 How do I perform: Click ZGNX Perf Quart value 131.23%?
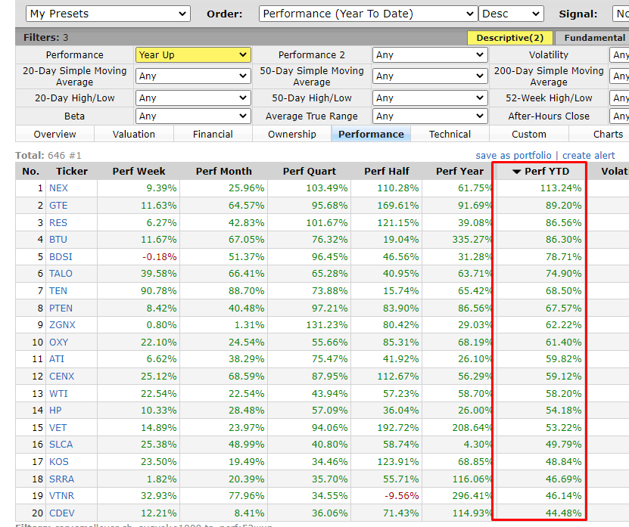(x=327, y=325)
